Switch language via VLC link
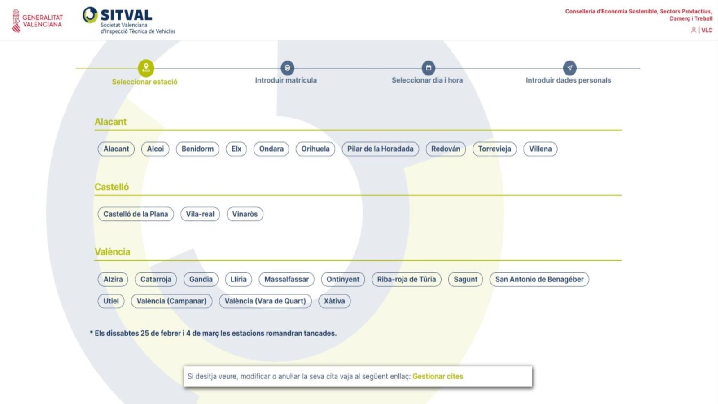718x404 pixels. tap(707, 30)
